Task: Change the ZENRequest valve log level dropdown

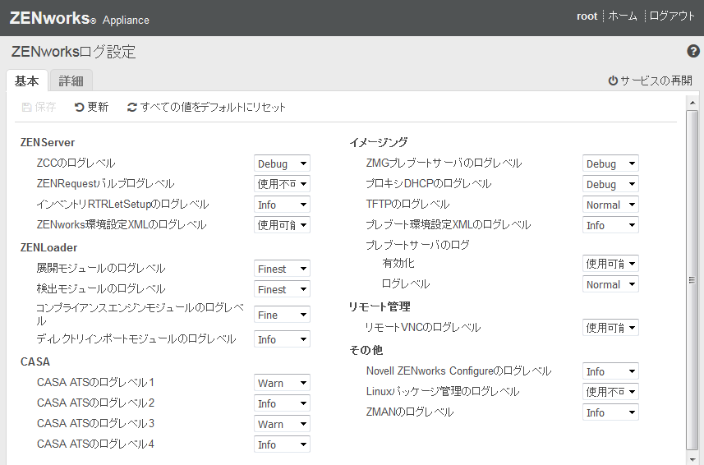Action: [x=282, y=184]
